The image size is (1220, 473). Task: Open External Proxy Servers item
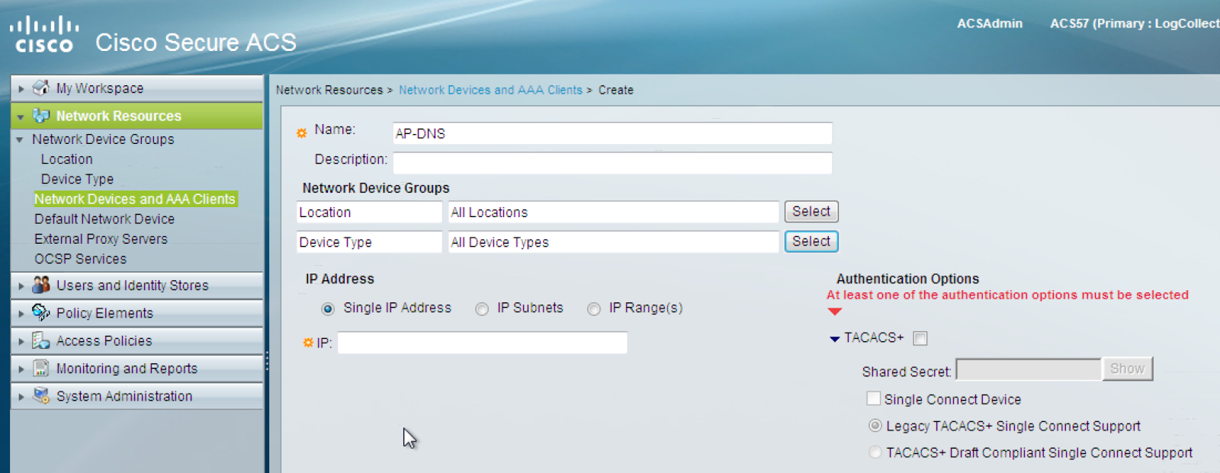coord(101,238)
